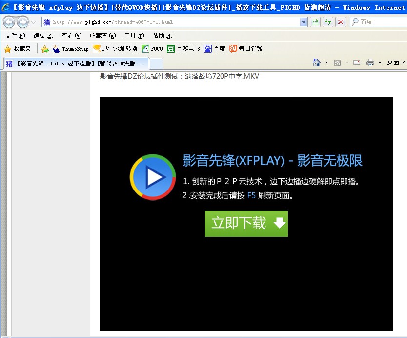Expand the Home button dropdown arrow
Viewport: 407px width, 338px height.
(326, 63)
